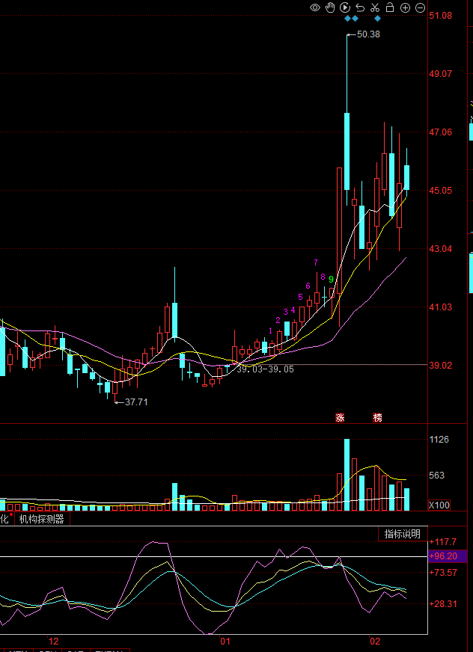Click the green 9 sequence count marker
The height and width of the screenshot is (652, 473).
point(331,279)
